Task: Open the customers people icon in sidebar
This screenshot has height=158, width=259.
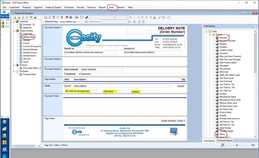Action: 4,135
